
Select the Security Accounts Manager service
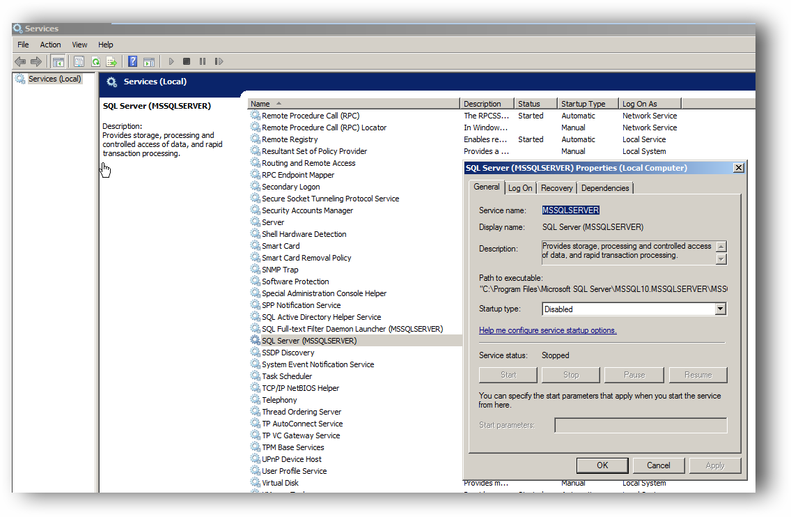coord(307,210)
